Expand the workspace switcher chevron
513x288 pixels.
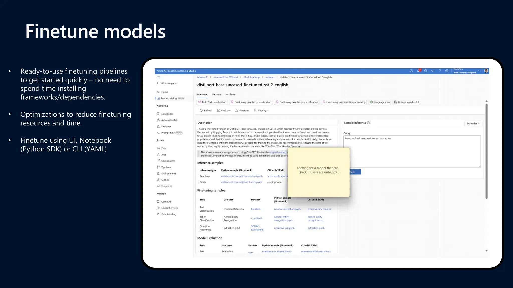(x=479, y=71)
